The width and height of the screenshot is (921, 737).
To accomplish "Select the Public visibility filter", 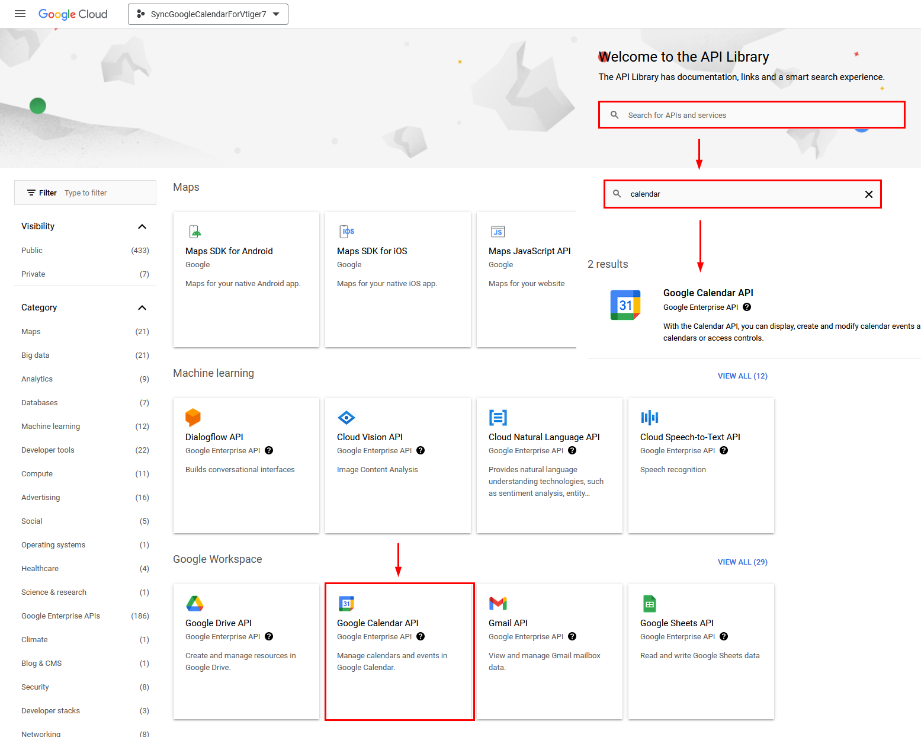I will pos(32,251).
